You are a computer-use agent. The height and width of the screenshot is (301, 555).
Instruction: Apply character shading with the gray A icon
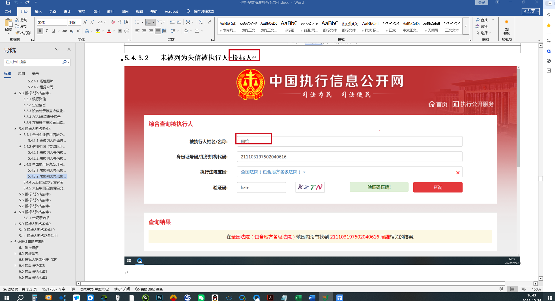(x=120, y=31)
